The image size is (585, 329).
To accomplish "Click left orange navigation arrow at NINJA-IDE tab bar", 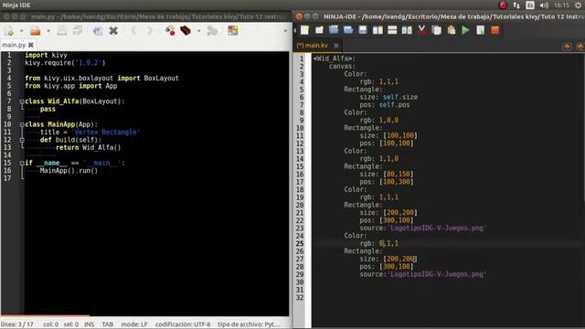I will [x=567, y=47].
